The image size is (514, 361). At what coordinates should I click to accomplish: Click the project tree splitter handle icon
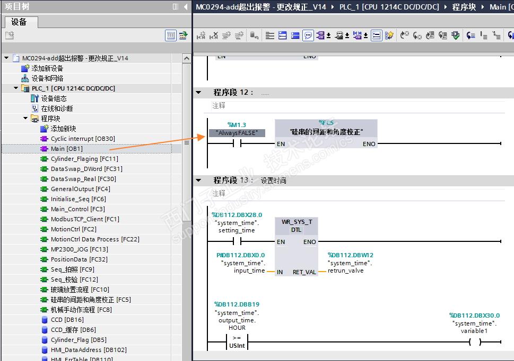tap(187, 142)
